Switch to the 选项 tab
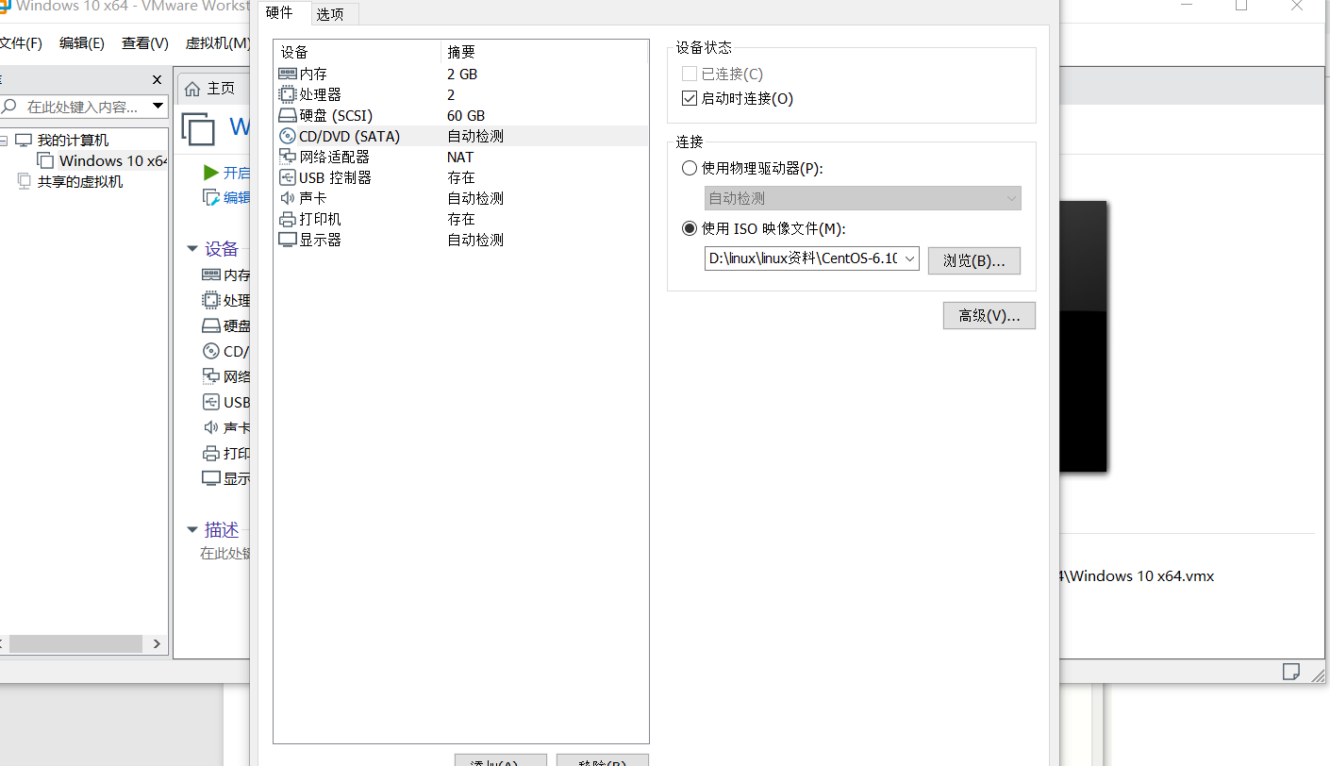1330x766 pixels. (330, 14)
